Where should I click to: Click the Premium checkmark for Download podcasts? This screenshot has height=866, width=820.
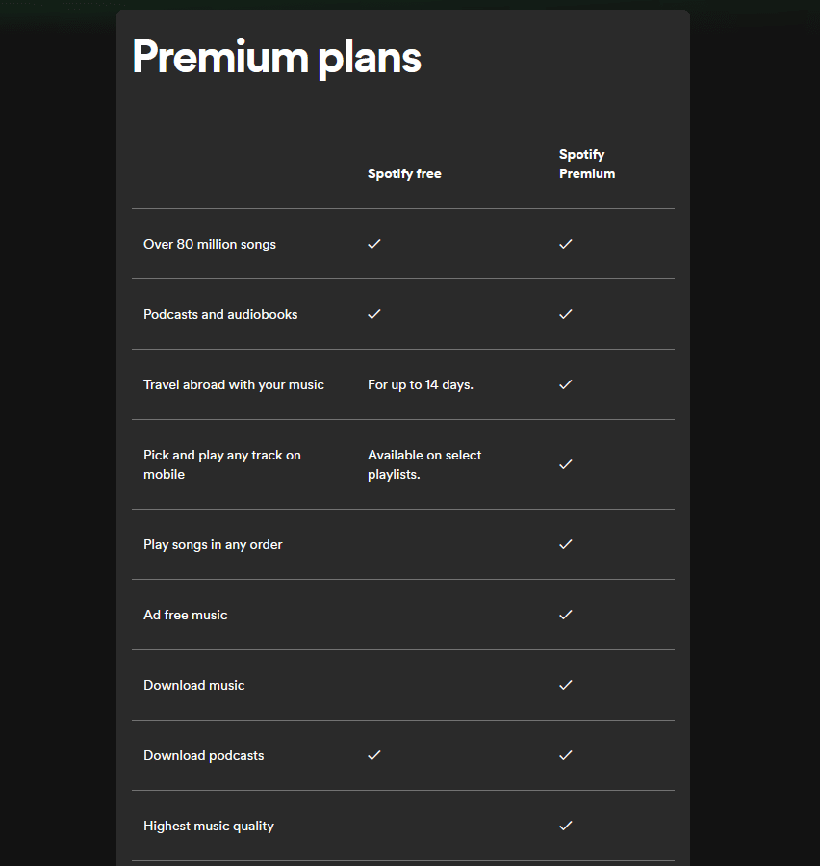pos(566,755)
